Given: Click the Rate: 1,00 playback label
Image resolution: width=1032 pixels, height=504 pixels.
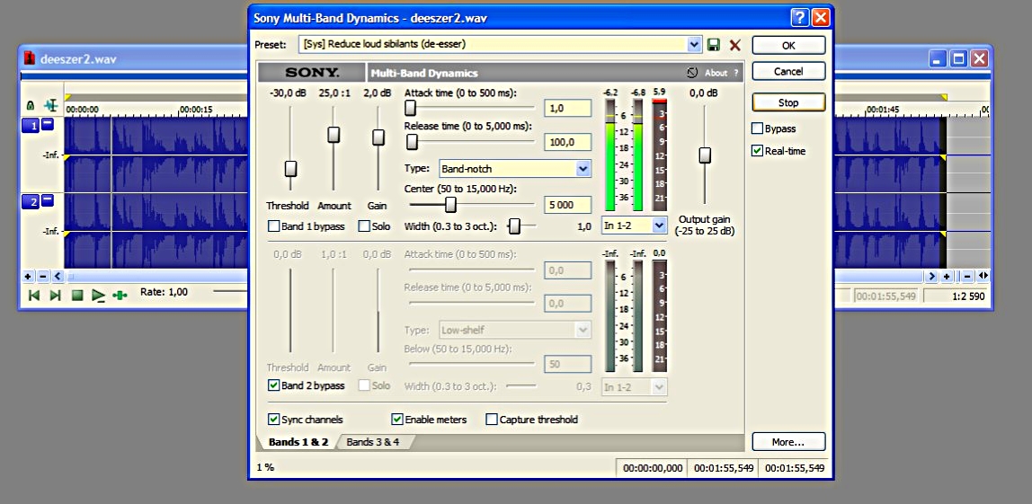Looking at the screenshot, I should [x=164, y=291].
